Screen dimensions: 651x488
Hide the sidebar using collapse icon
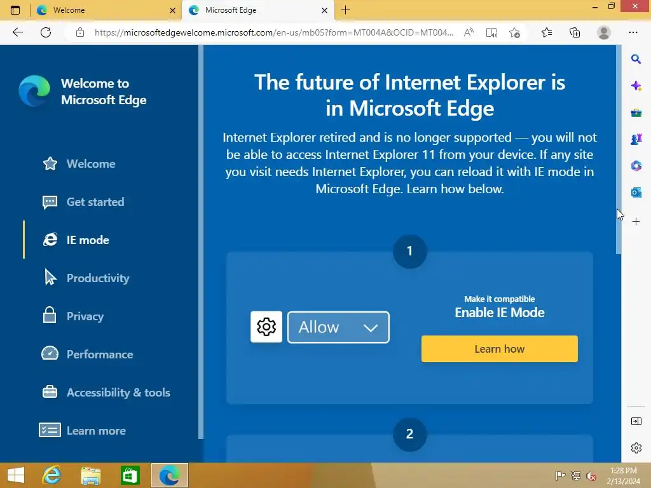636,421
